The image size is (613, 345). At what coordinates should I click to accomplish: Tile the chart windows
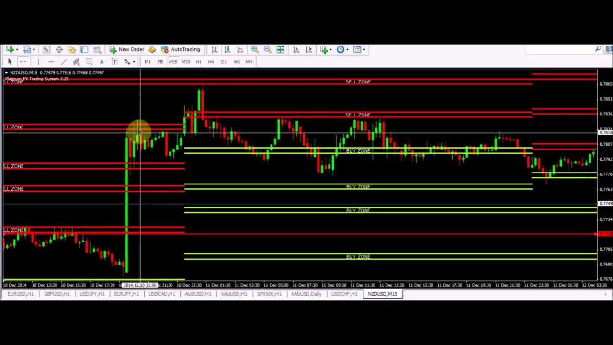280,49
